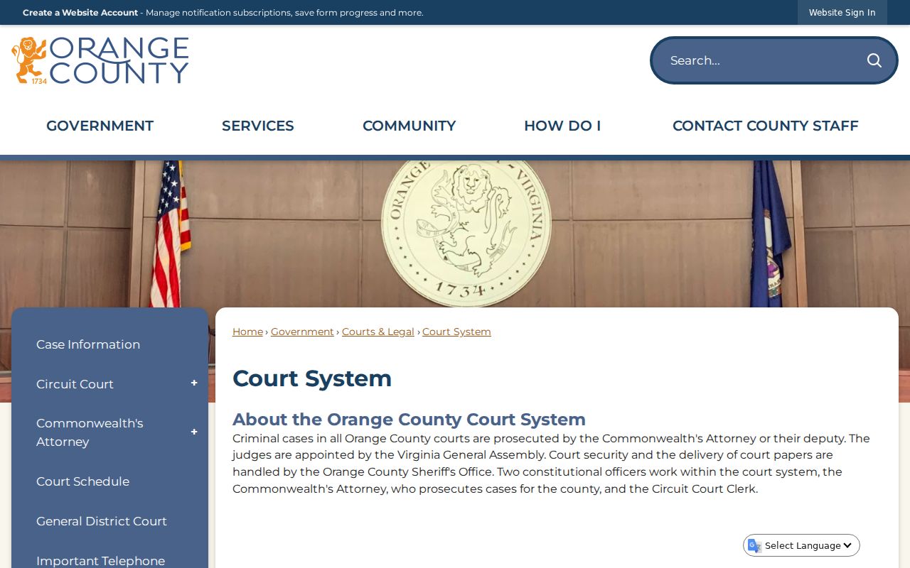Open the Services menu
This screenshot has height=568, width=910.
point(258,126)
